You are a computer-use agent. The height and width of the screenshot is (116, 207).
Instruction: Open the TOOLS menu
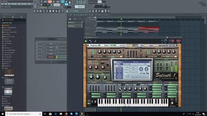[29, 4]
